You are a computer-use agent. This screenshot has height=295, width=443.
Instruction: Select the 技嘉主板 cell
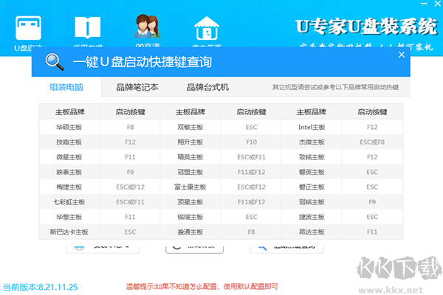pyautogui.click(x=69, y=142)
